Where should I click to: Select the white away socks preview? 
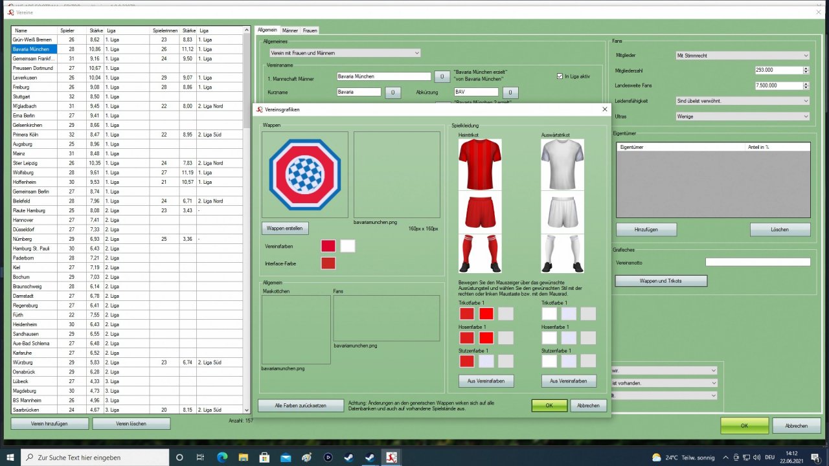click(562, 254)
